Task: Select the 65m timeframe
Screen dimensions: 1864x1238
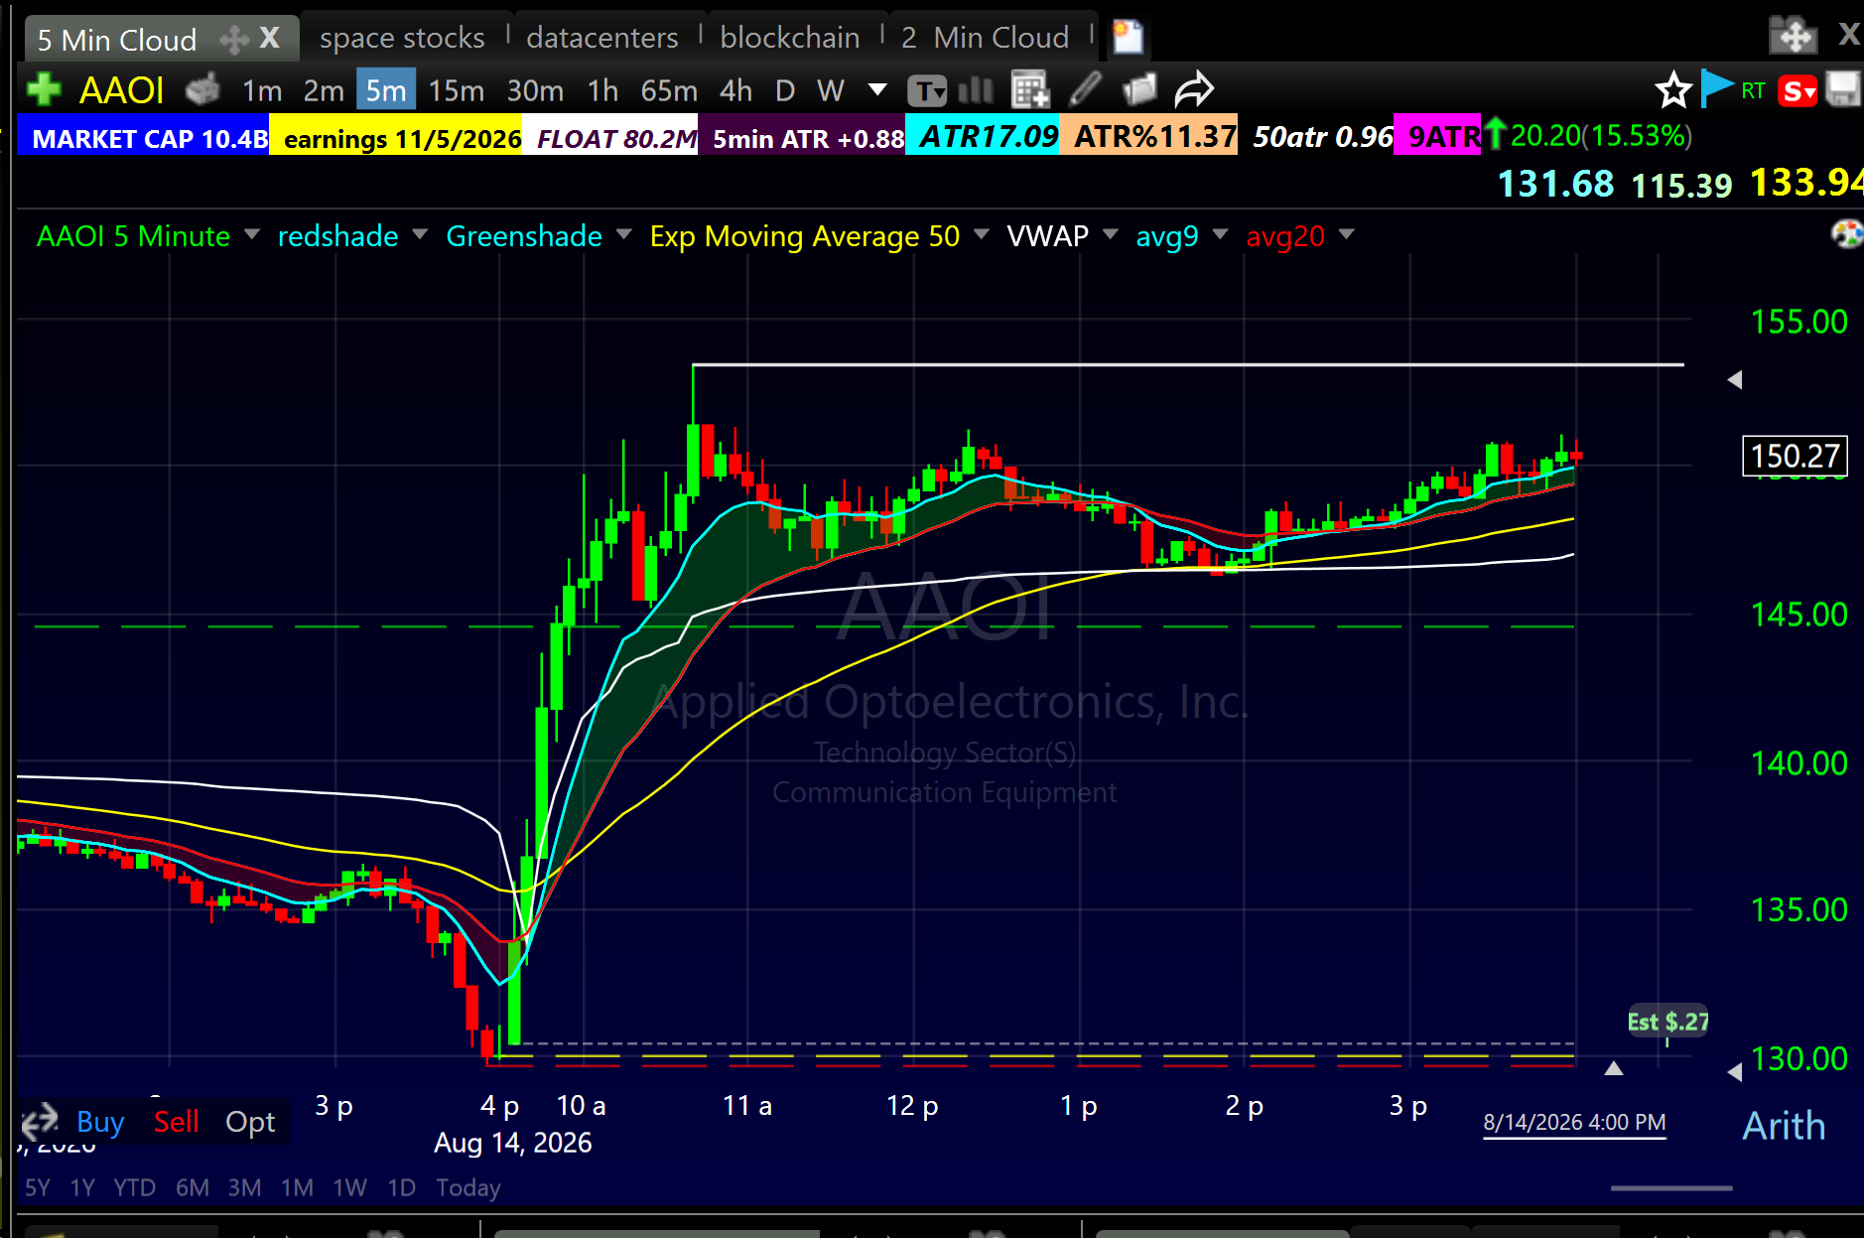Action: 669,91
